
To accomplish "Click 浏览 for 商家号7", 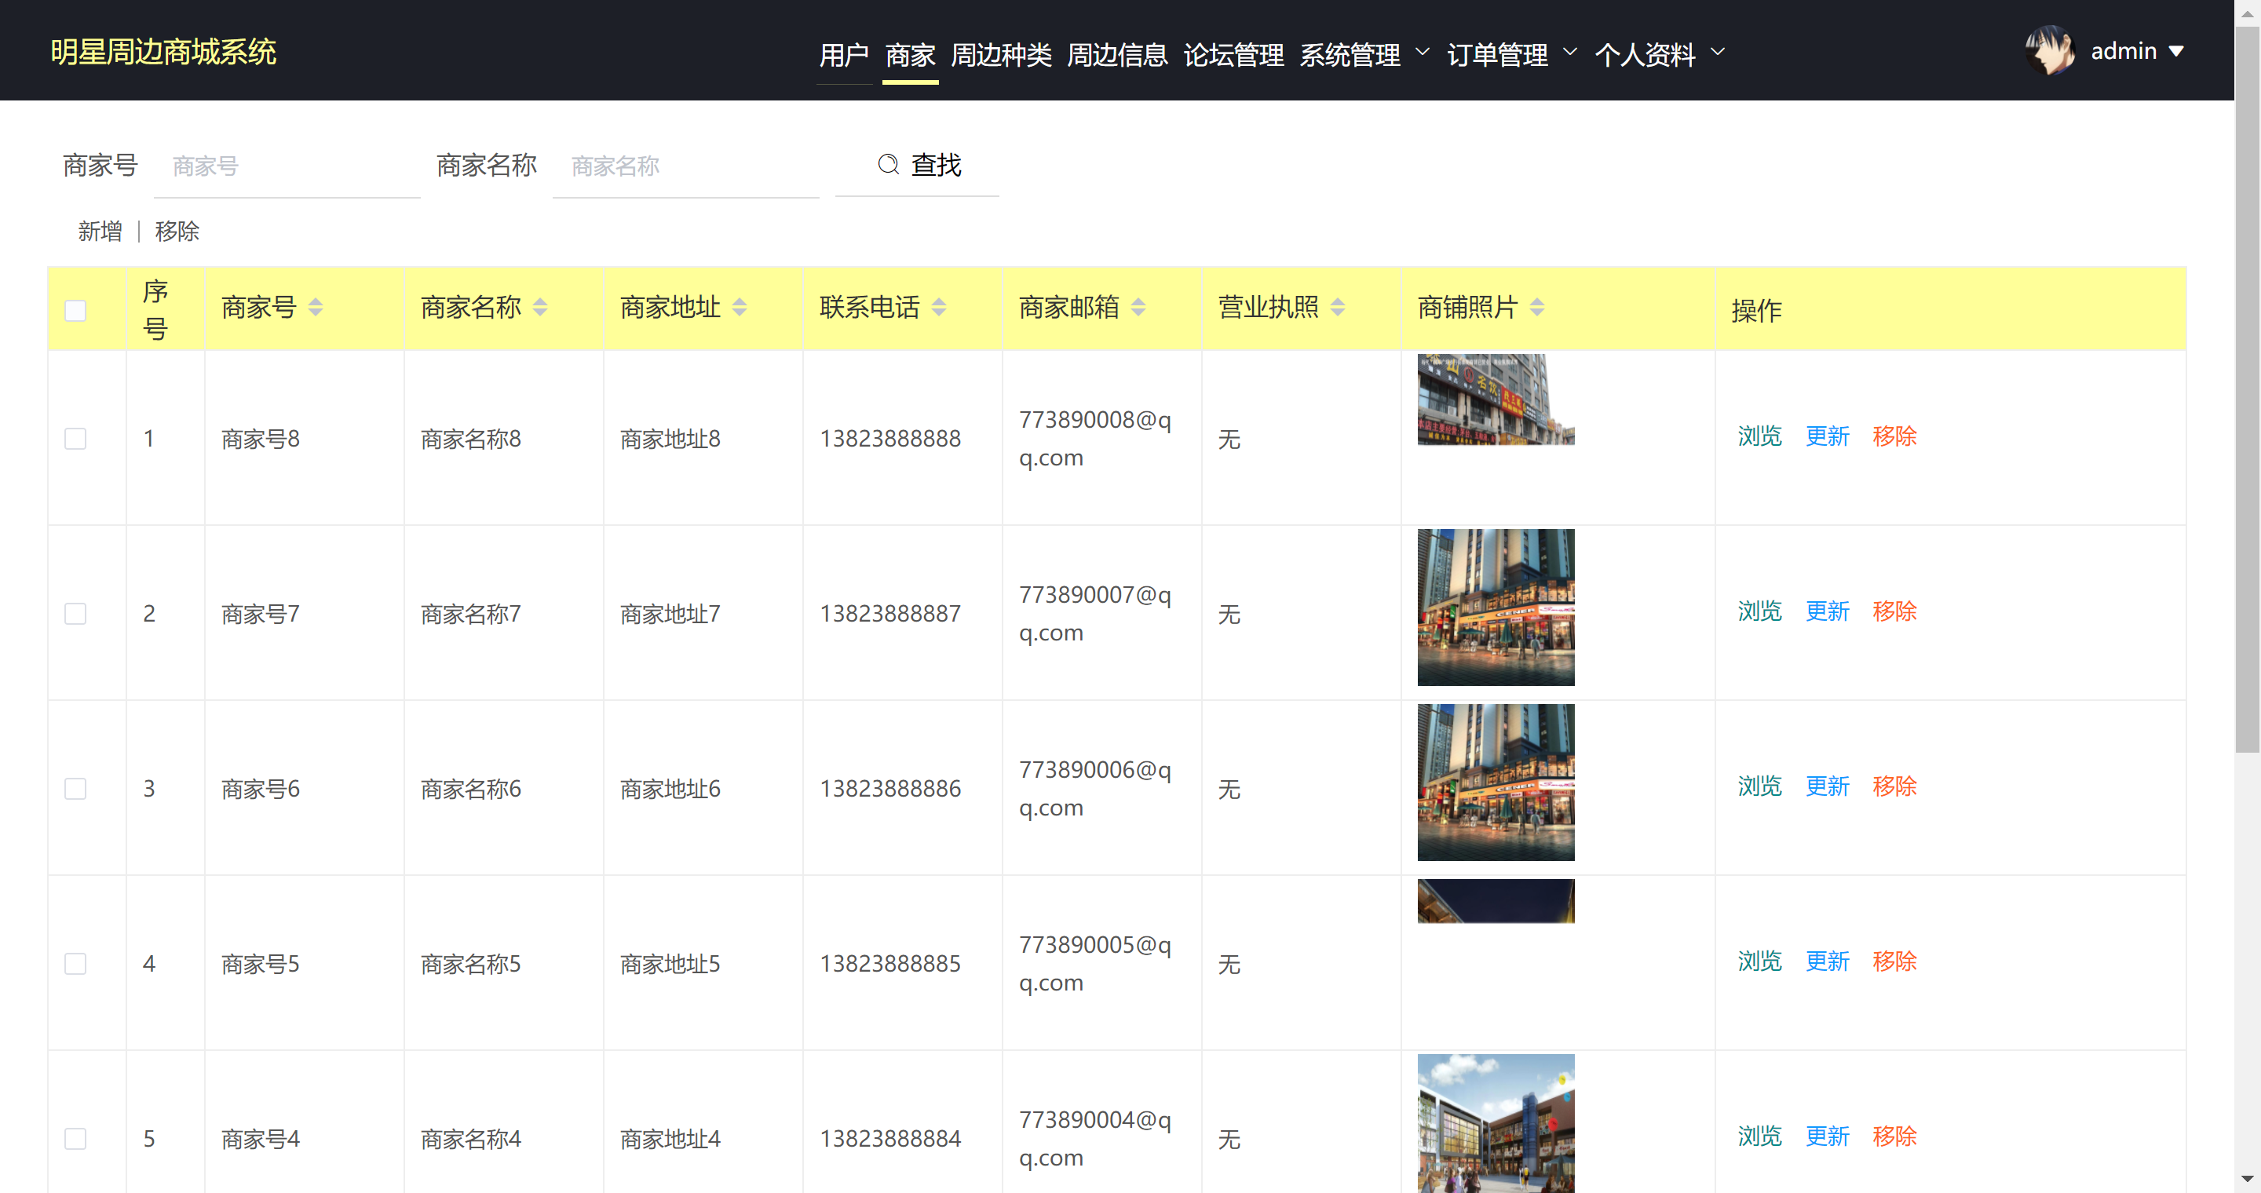I will coord(1759,611).
